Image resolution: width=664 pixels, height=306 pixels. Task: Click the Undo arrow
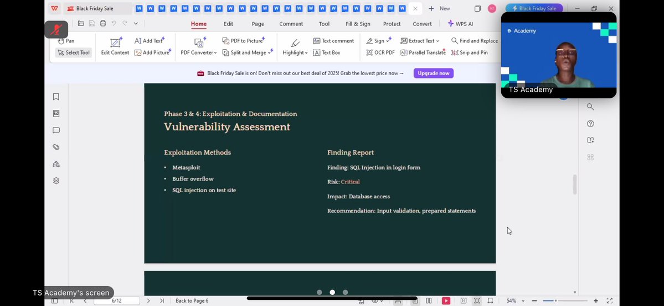click(114, 24)
